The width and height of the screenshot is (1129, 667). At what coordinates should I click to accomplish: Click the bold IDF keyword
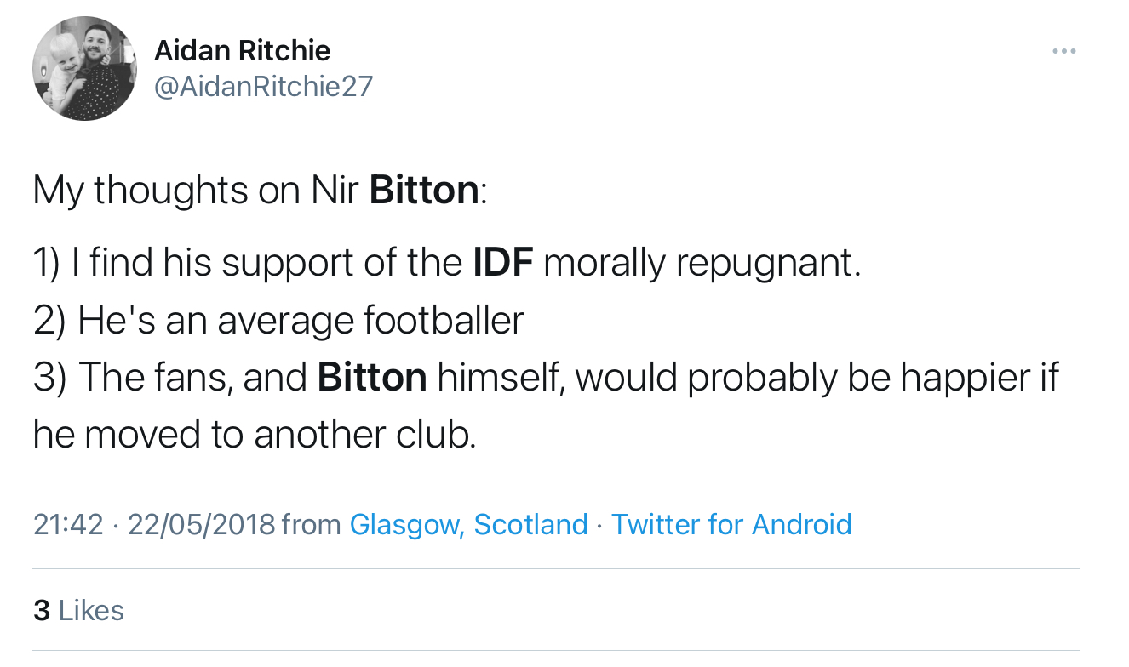[502, 263]
